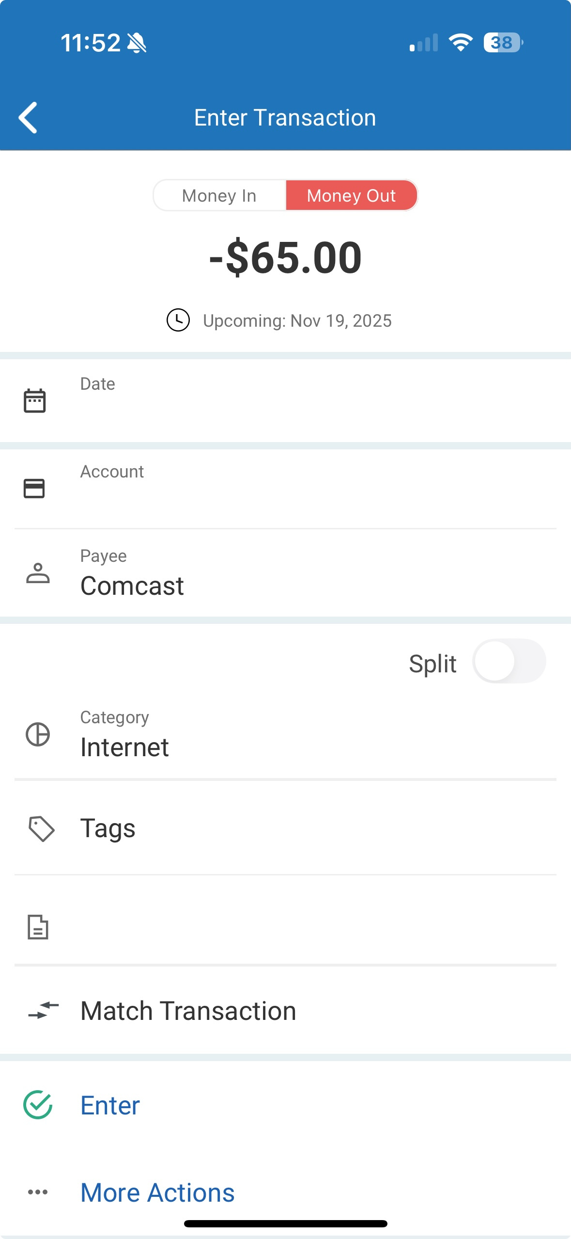The image size is (571, 1239).
Task: Tap the calendar icon beside Date
Action: (35, 400)
